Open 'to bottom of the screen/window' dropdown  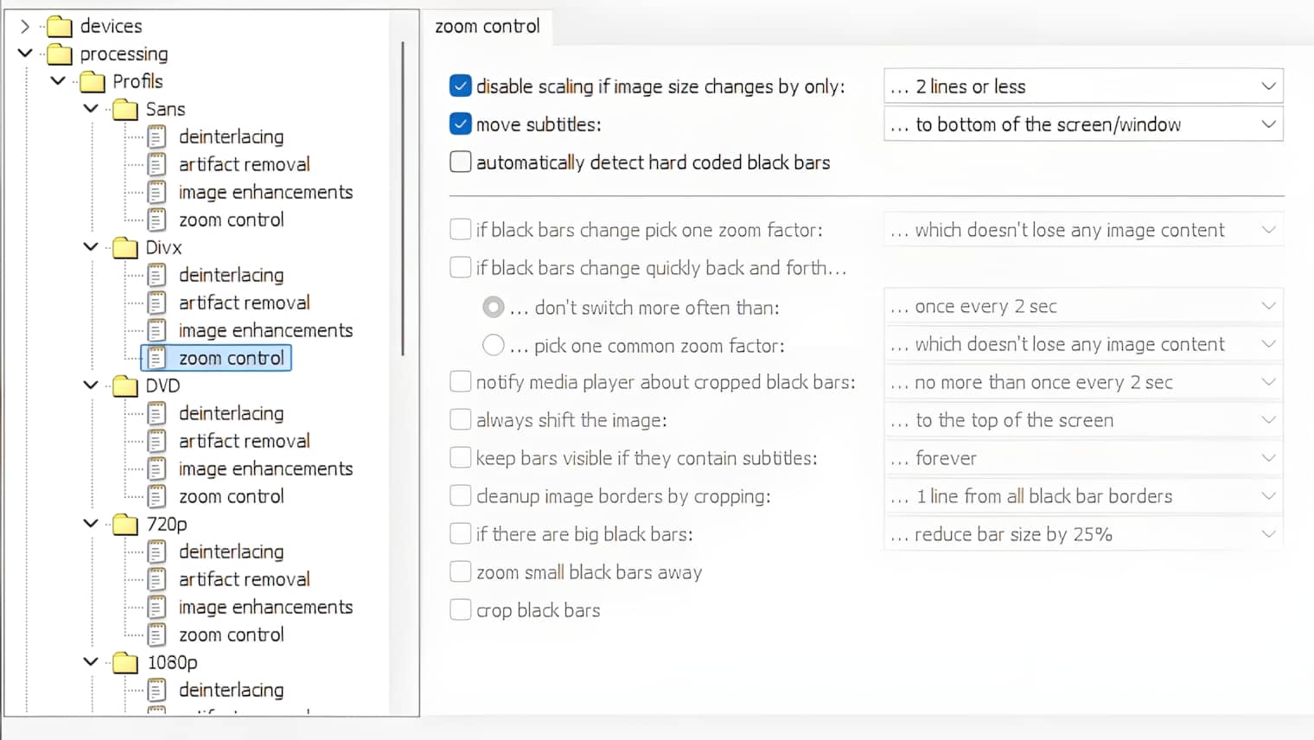1082,124
